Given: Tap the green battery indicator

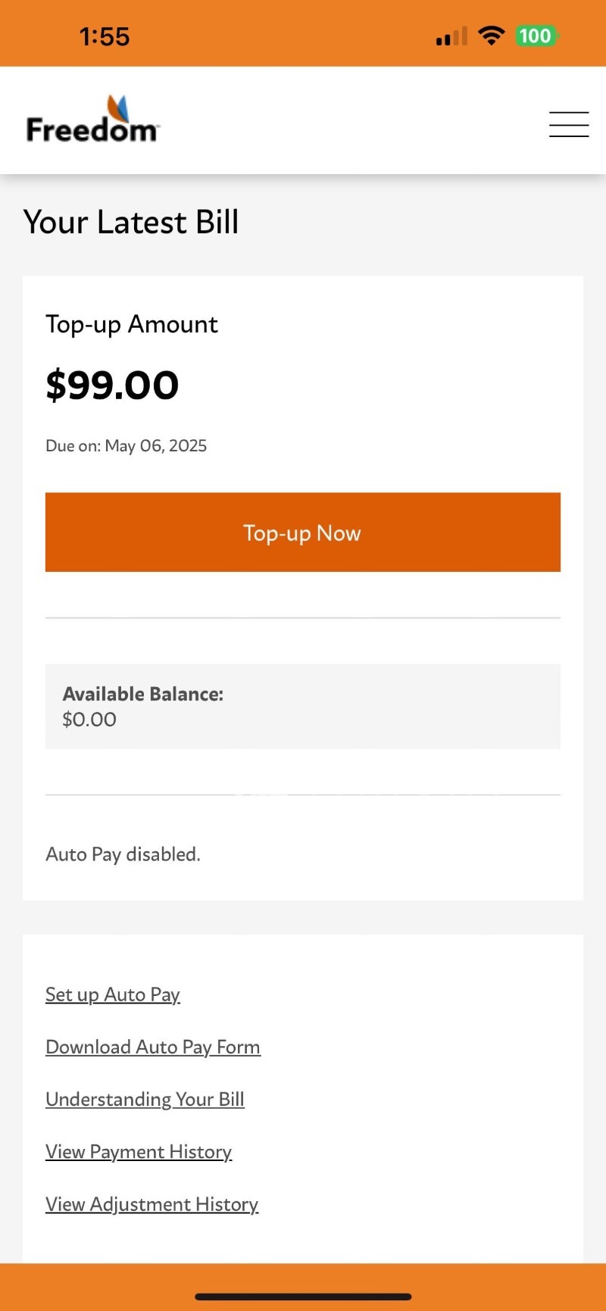Looking at the screenshot, I should pyautogui.click(x=536, y=36).
